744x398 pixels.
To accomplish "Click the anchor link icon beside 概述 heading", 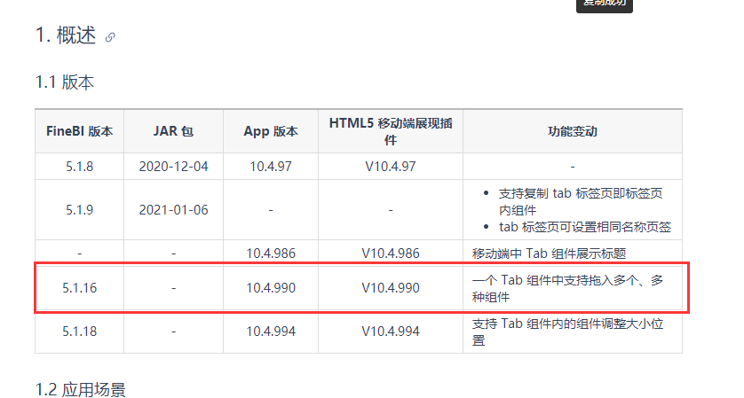I will [110, 37].
